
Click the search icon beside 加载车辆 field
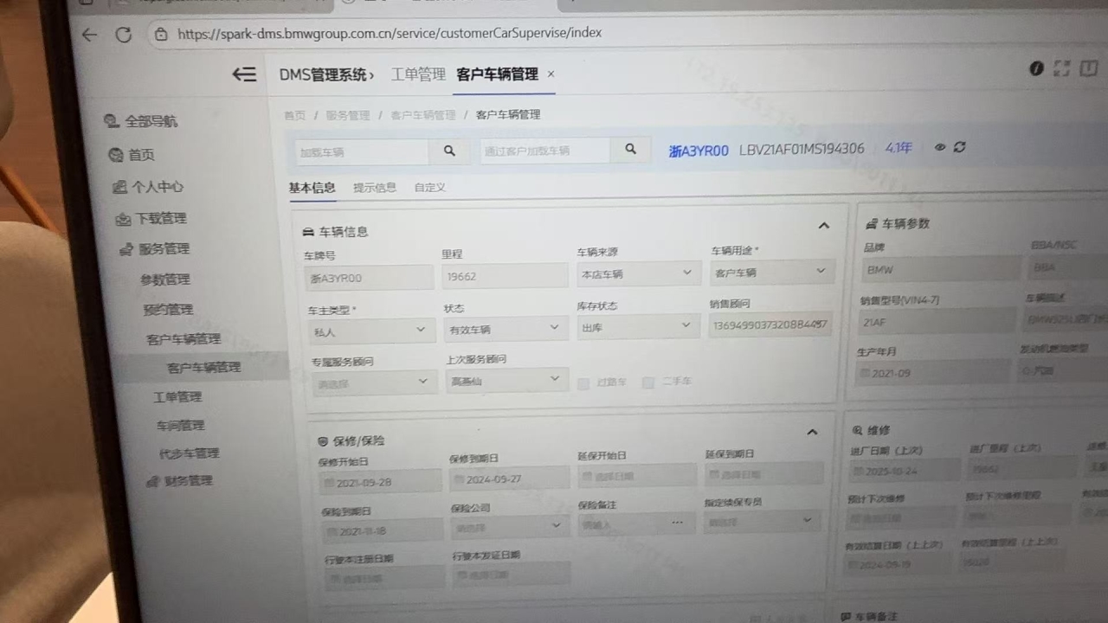[449, 151]
